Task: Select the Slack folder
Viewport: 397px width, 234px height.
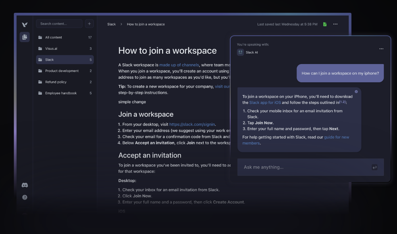Action: click(65, 60)
